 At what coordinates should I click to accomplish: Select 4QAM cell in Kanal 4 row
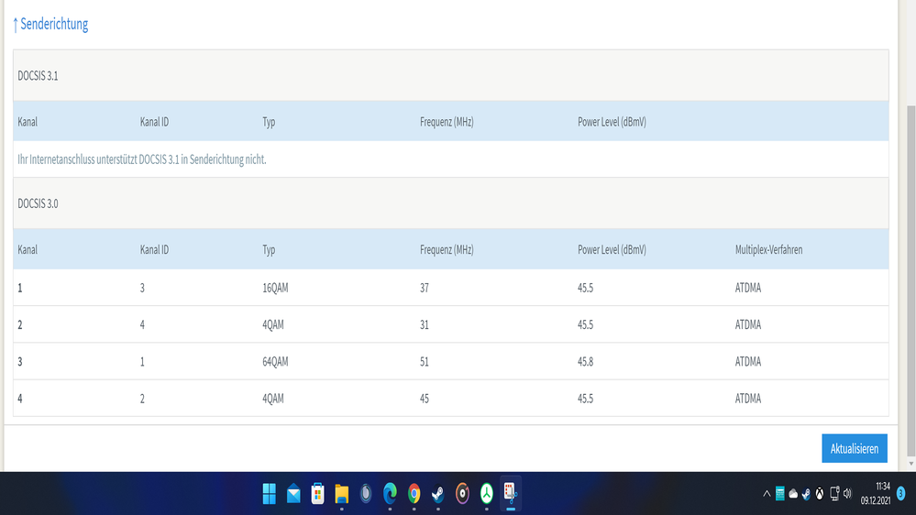pos(273,399)
